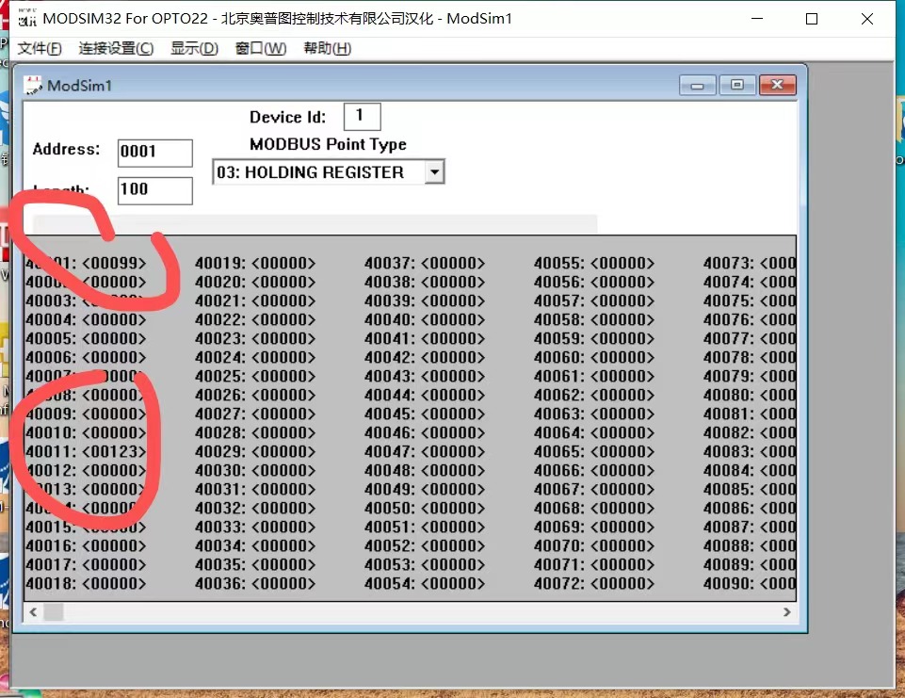
Task: Click the right arrow of horizontal scrollbar
Action: point(787,611)
